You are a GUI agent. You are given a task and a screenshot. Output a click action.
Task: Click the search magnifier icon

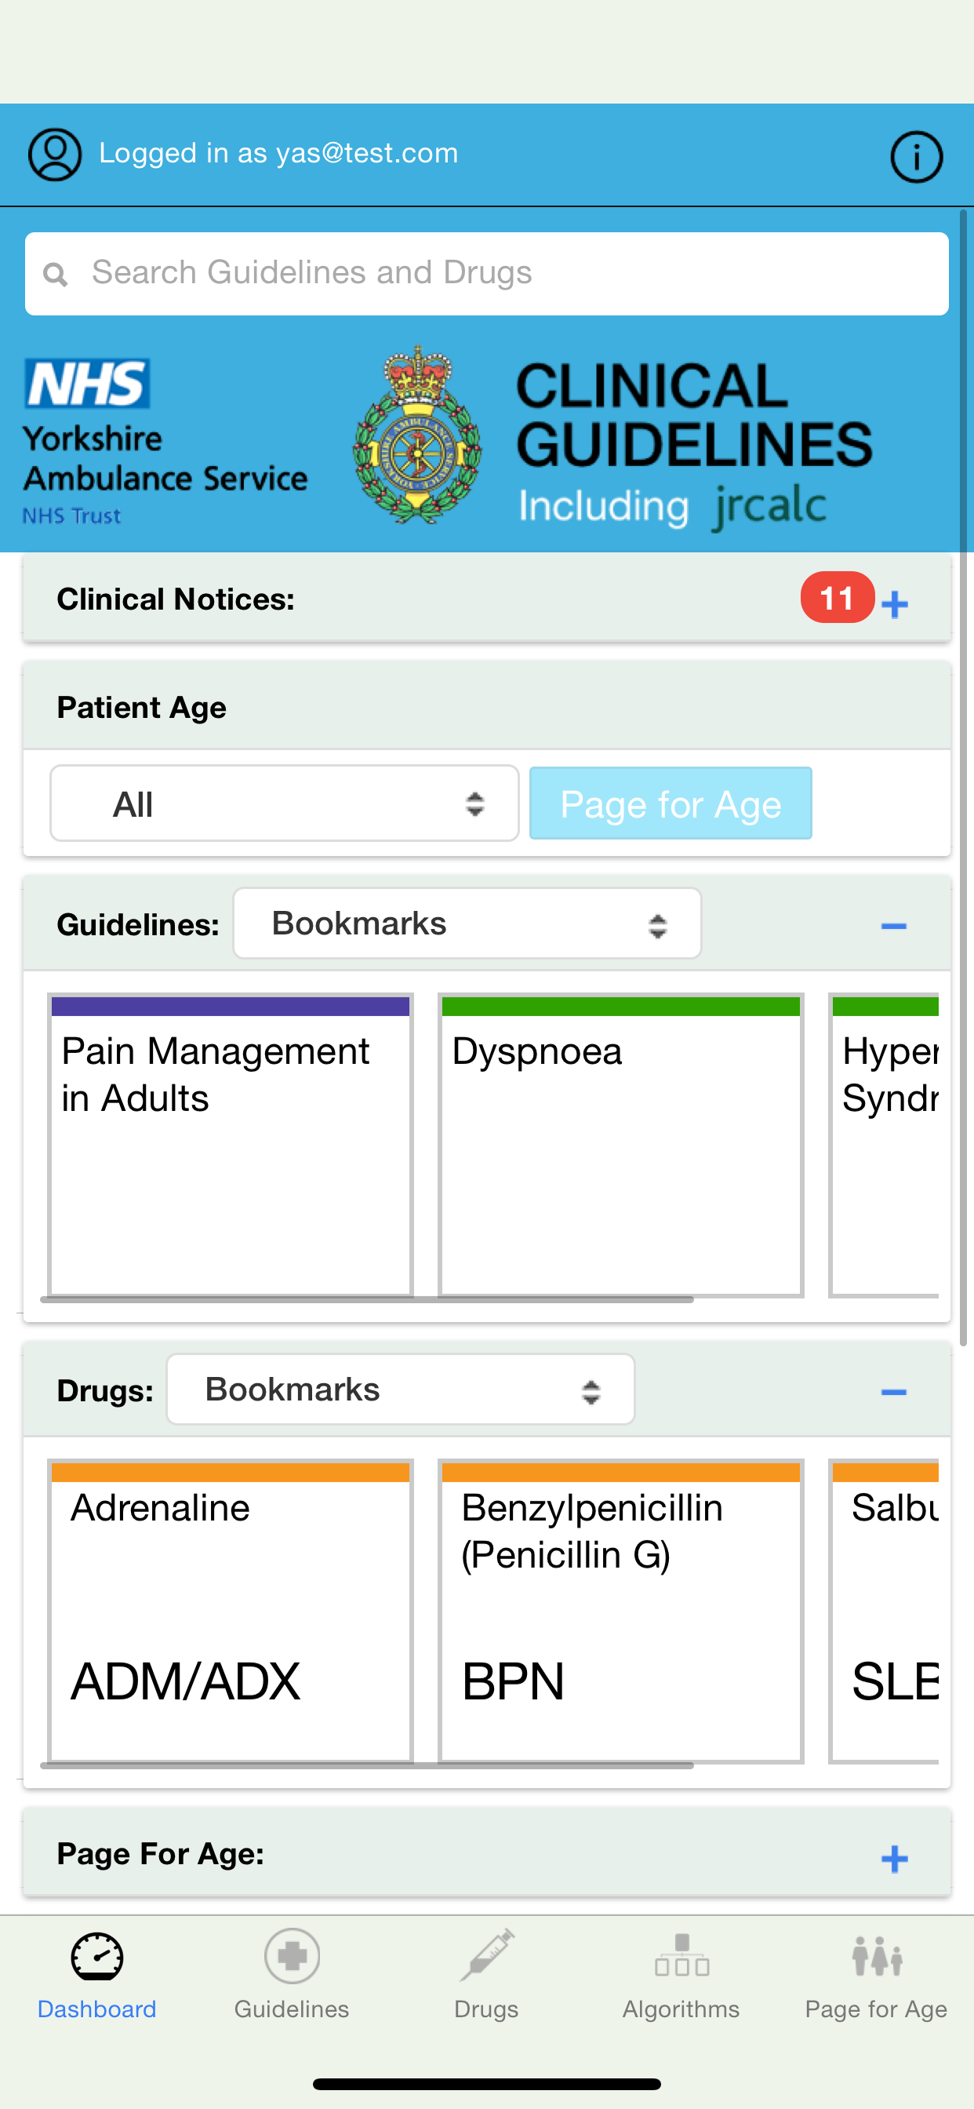[56, 275]
